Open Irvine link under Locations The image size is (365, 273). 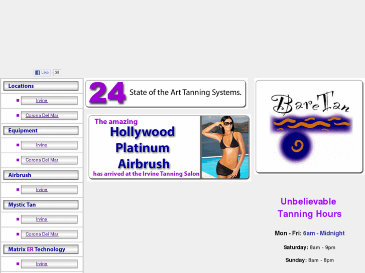pyautogui.click(x=42, y=100)
